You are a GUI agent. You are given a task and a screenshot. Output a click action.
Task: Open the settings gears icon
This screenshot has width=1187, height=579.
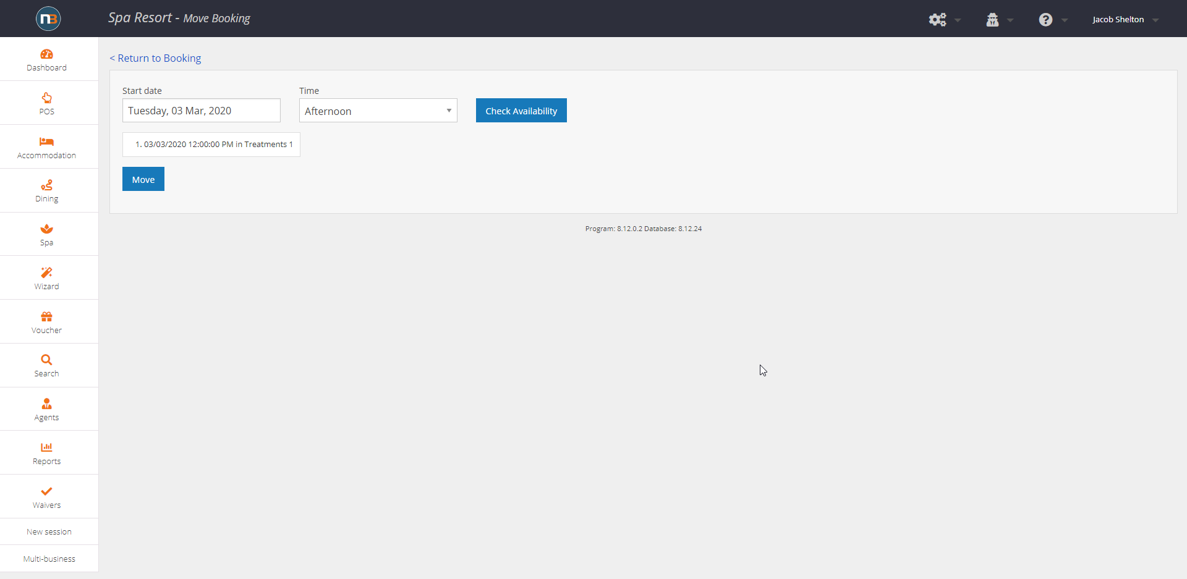(937, 20)
